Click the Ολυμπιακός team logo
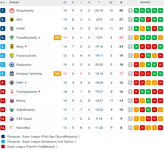The height and width of the screenshot is (150, 164). (11, 11)
